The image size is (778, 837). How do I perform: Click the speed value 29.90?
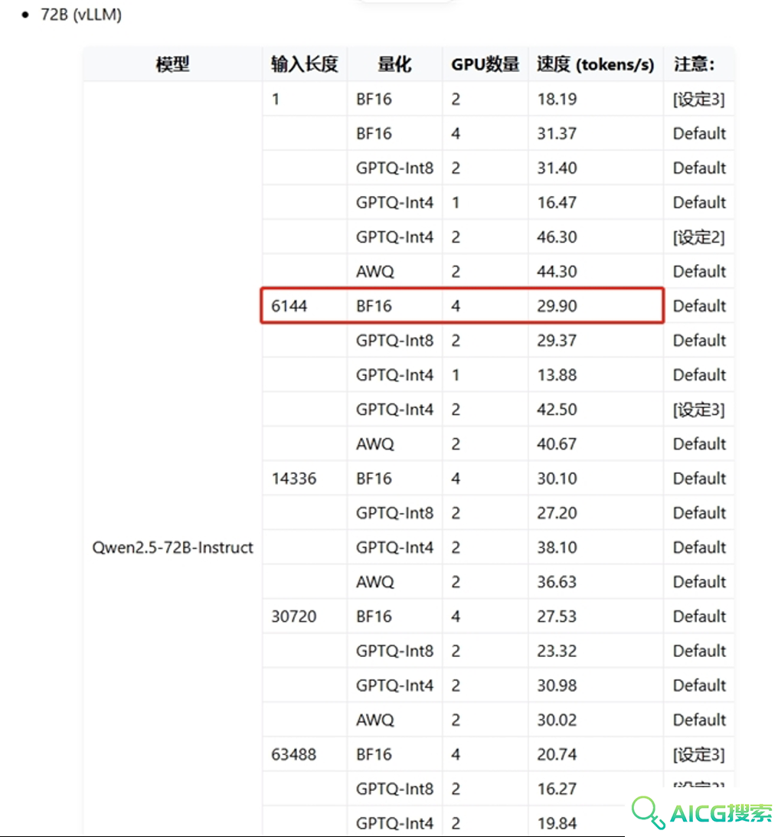[557, 306]
